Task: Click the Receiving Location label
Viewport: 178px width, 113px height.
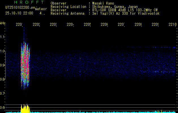Action: (x=68, y=7)
